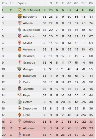The width and height of the screenshot is (96, 139).
Task: Select the Villarreal yellow crest
Action: [20, 56]
